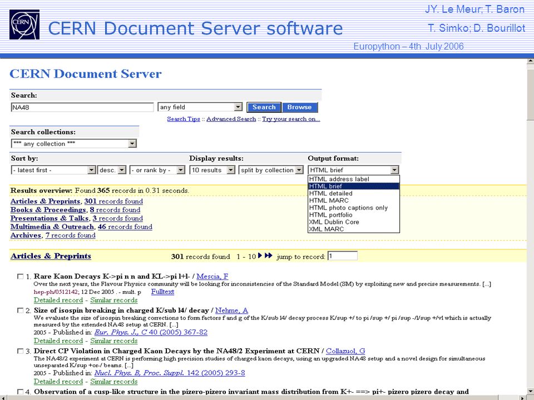534x400 pixels.
Task: Open 'Detailed record' for Direct CP Violation record
Action: [x=58, y=381]
